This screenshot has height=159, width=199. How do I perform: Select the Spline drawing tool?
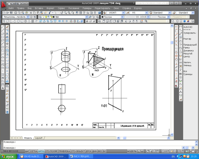pyautogui.click(x=3, y=54)
